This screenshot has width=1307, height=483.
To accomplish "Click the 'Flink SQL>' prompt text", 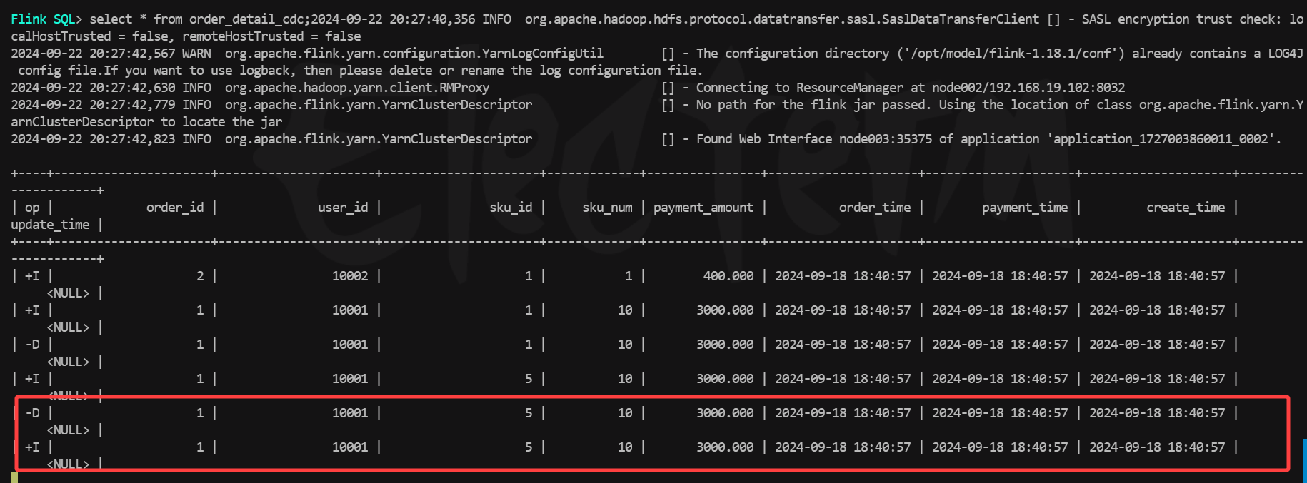I will (x=46, y=19).
